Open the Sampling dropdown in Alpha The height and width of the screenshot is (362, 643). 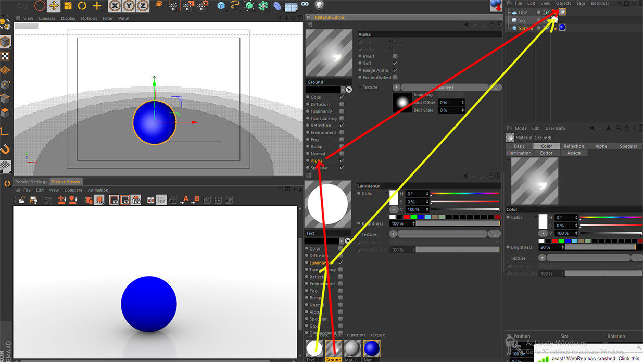pyautogui.click(x=451, y=95)
